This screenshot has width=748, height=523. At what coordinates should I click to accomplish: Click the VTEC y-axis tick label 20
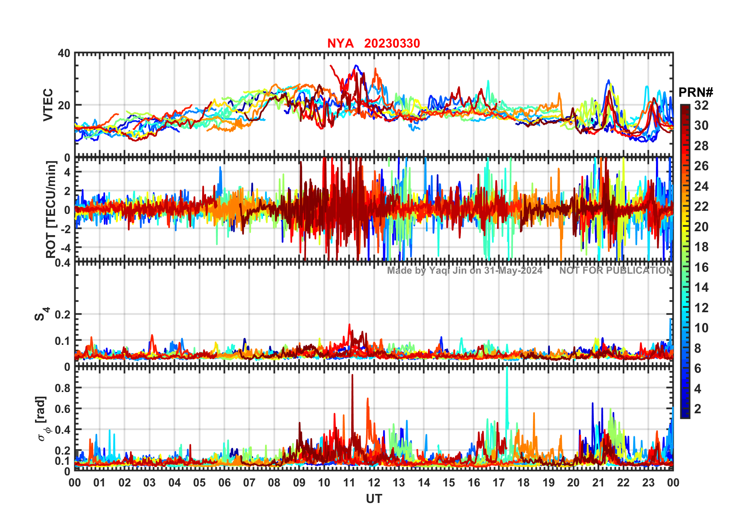click(x=64, y=105)
